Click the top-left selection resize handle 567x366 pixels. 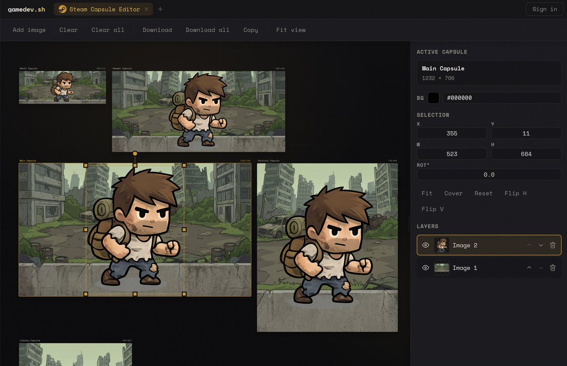click(86, 165)
